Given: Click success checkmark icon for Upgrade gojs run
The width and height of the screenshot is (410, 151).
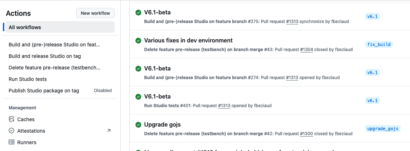Looking at the screenshot, I should coord(138,125).
